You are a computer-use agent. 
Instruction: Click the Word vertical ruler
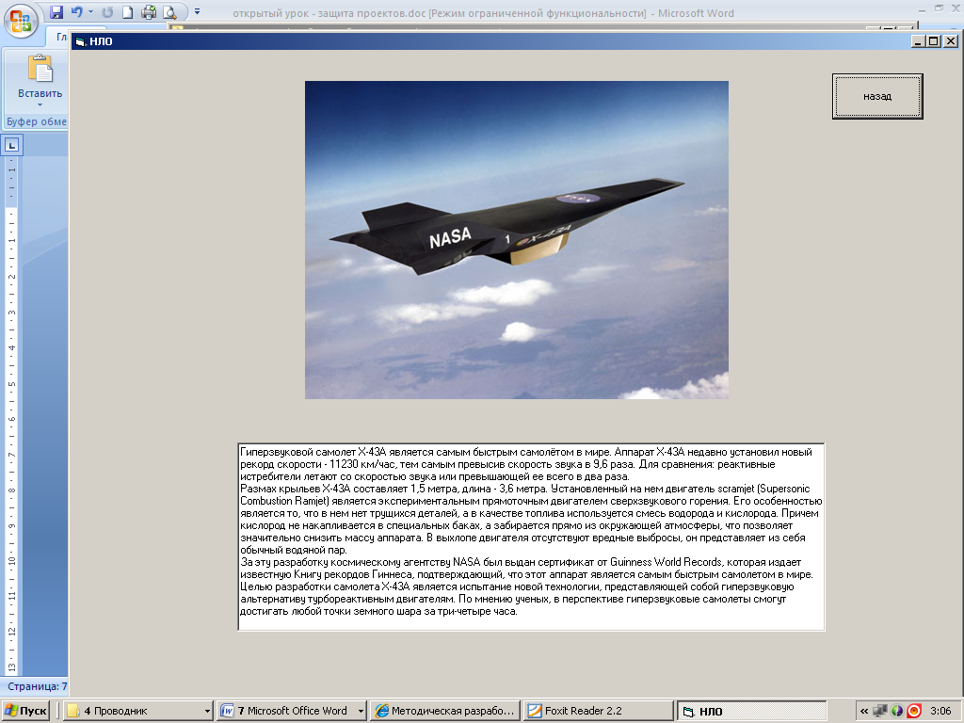pyautogui.click(x=11, y=415)
